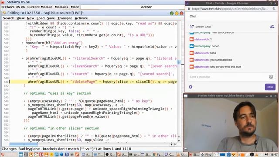This screenshot has width=279, height=157.
Task: Click the yellow circle button on editor title
Action: pos(177,13)
